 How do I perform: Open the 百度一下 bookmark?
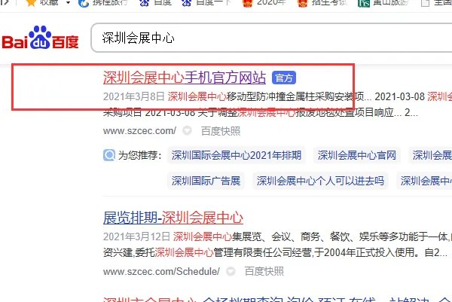[206, 3]
